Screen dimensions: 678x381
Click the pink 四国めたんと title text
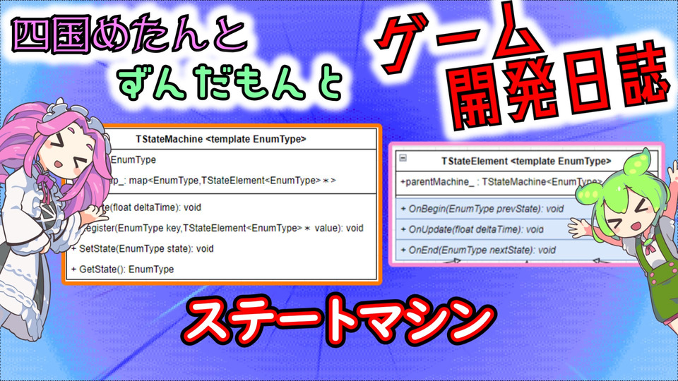tap(130, 35)
